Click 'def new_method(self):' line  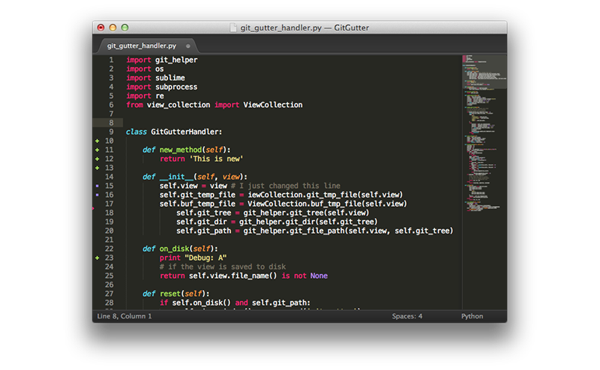coord(187,150)
